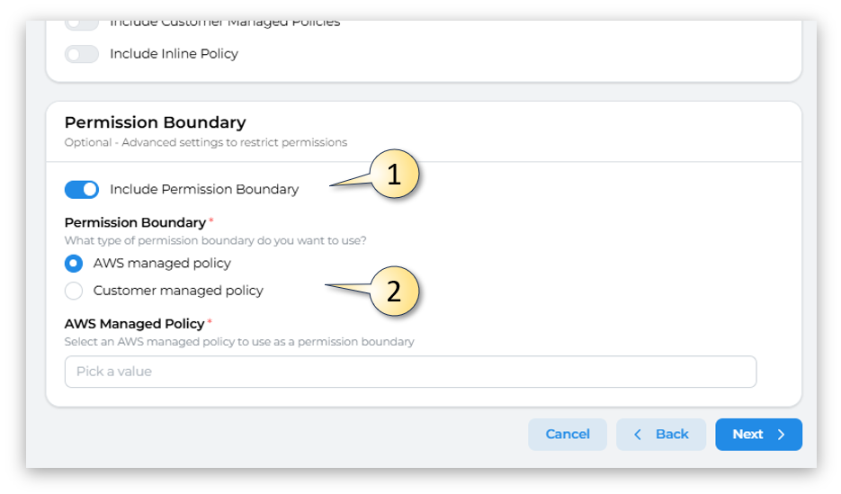Click the Cancel button
The image size is (841, 494).
click(568, 435)
